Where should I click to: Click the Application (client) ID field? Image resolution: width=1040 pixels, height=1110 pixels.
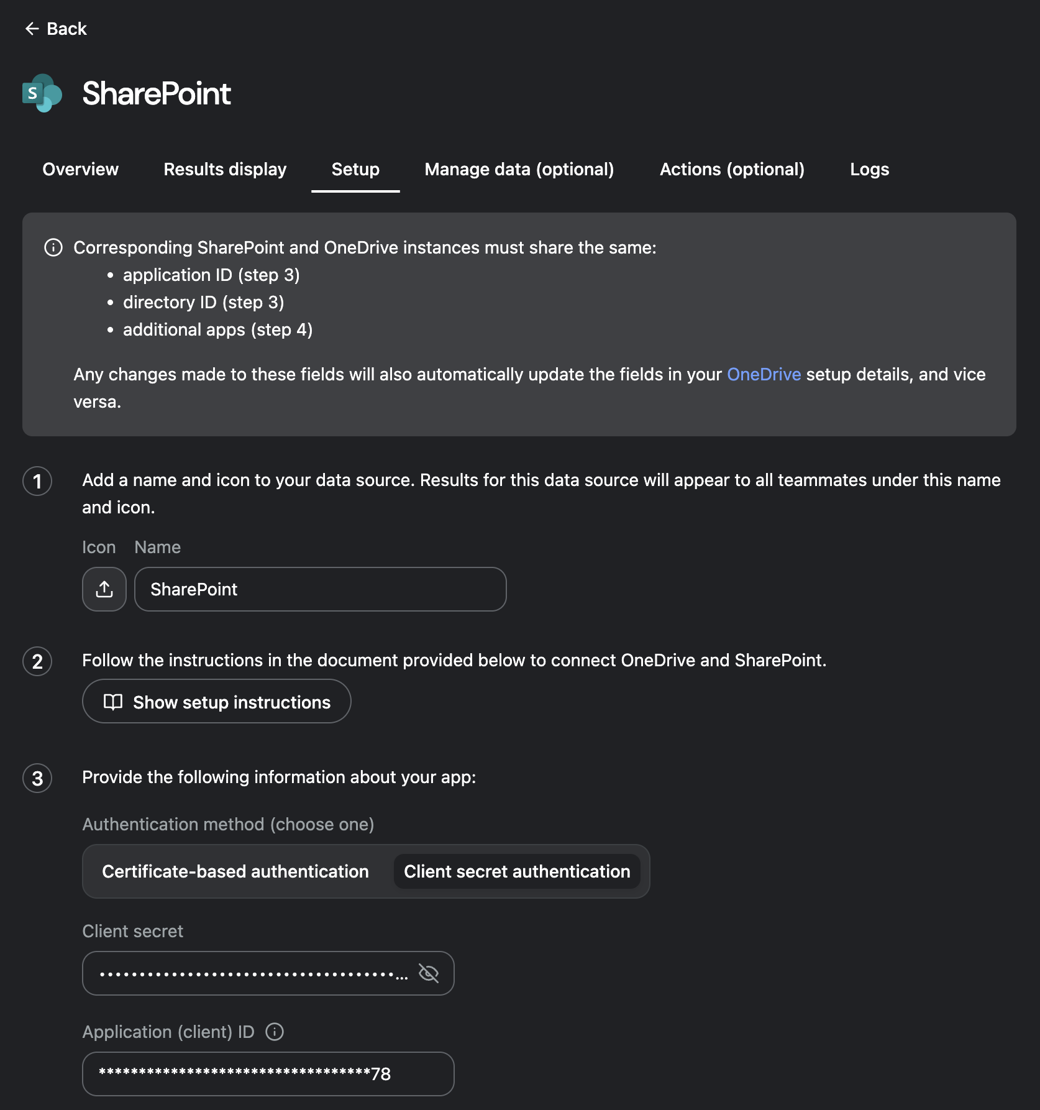point(267,1073)
